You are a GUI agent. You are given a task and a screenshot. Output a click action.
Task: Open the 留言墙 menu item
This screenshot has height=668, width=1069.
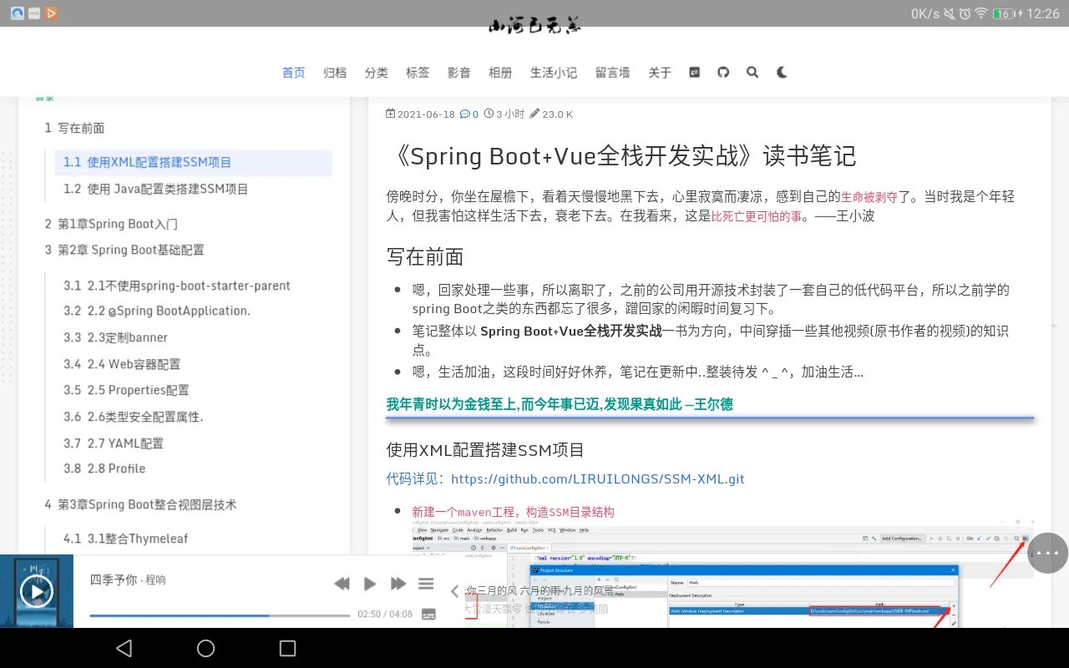pos(613,73)
